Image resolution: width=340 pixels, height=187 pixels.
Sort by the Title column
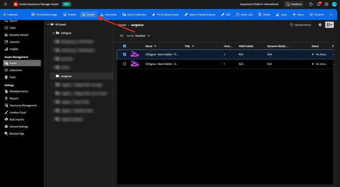pyautogui.click(x=189, y=46)
